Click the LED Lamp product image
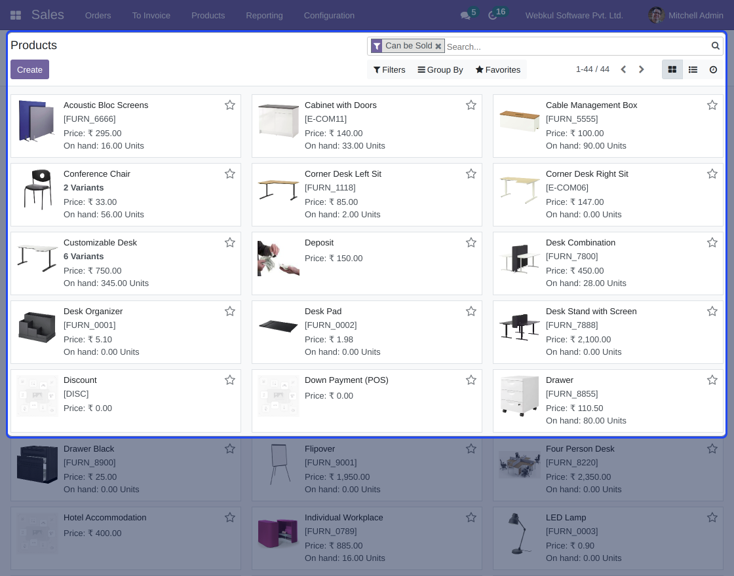 520,533
